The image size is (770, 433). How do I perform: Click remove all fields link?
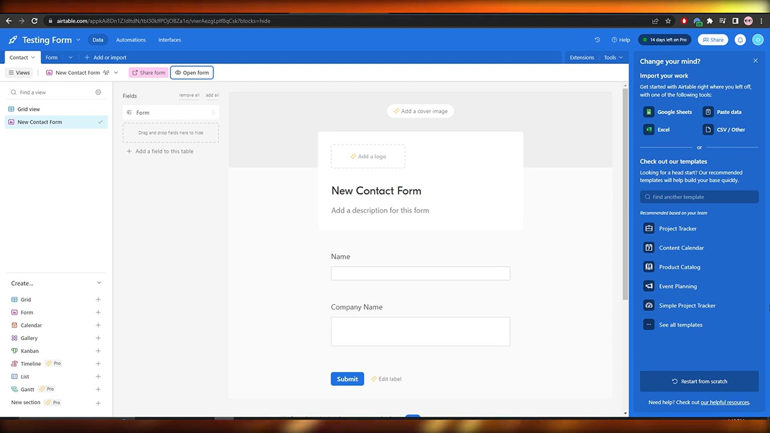(x=189, y=95)
